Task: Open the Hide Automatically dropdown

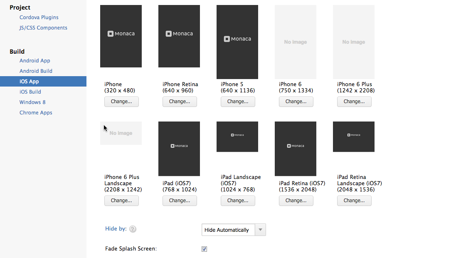Action: click(233, 230)
